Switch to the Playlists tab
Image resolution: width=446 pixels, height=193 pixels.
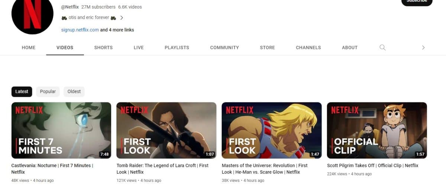click(177, 48)
